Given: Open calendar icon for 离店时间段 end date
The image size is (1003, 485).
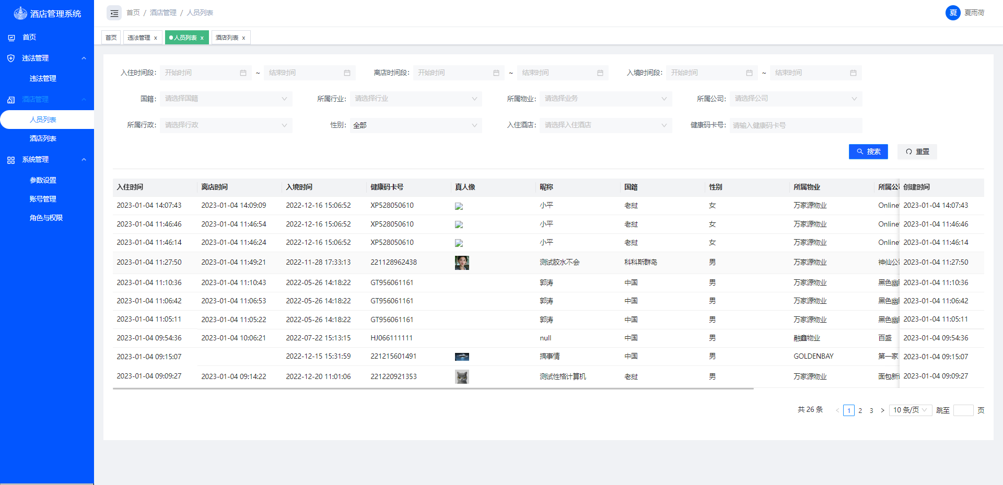Looking at the screenshot, I should point(600,73).
